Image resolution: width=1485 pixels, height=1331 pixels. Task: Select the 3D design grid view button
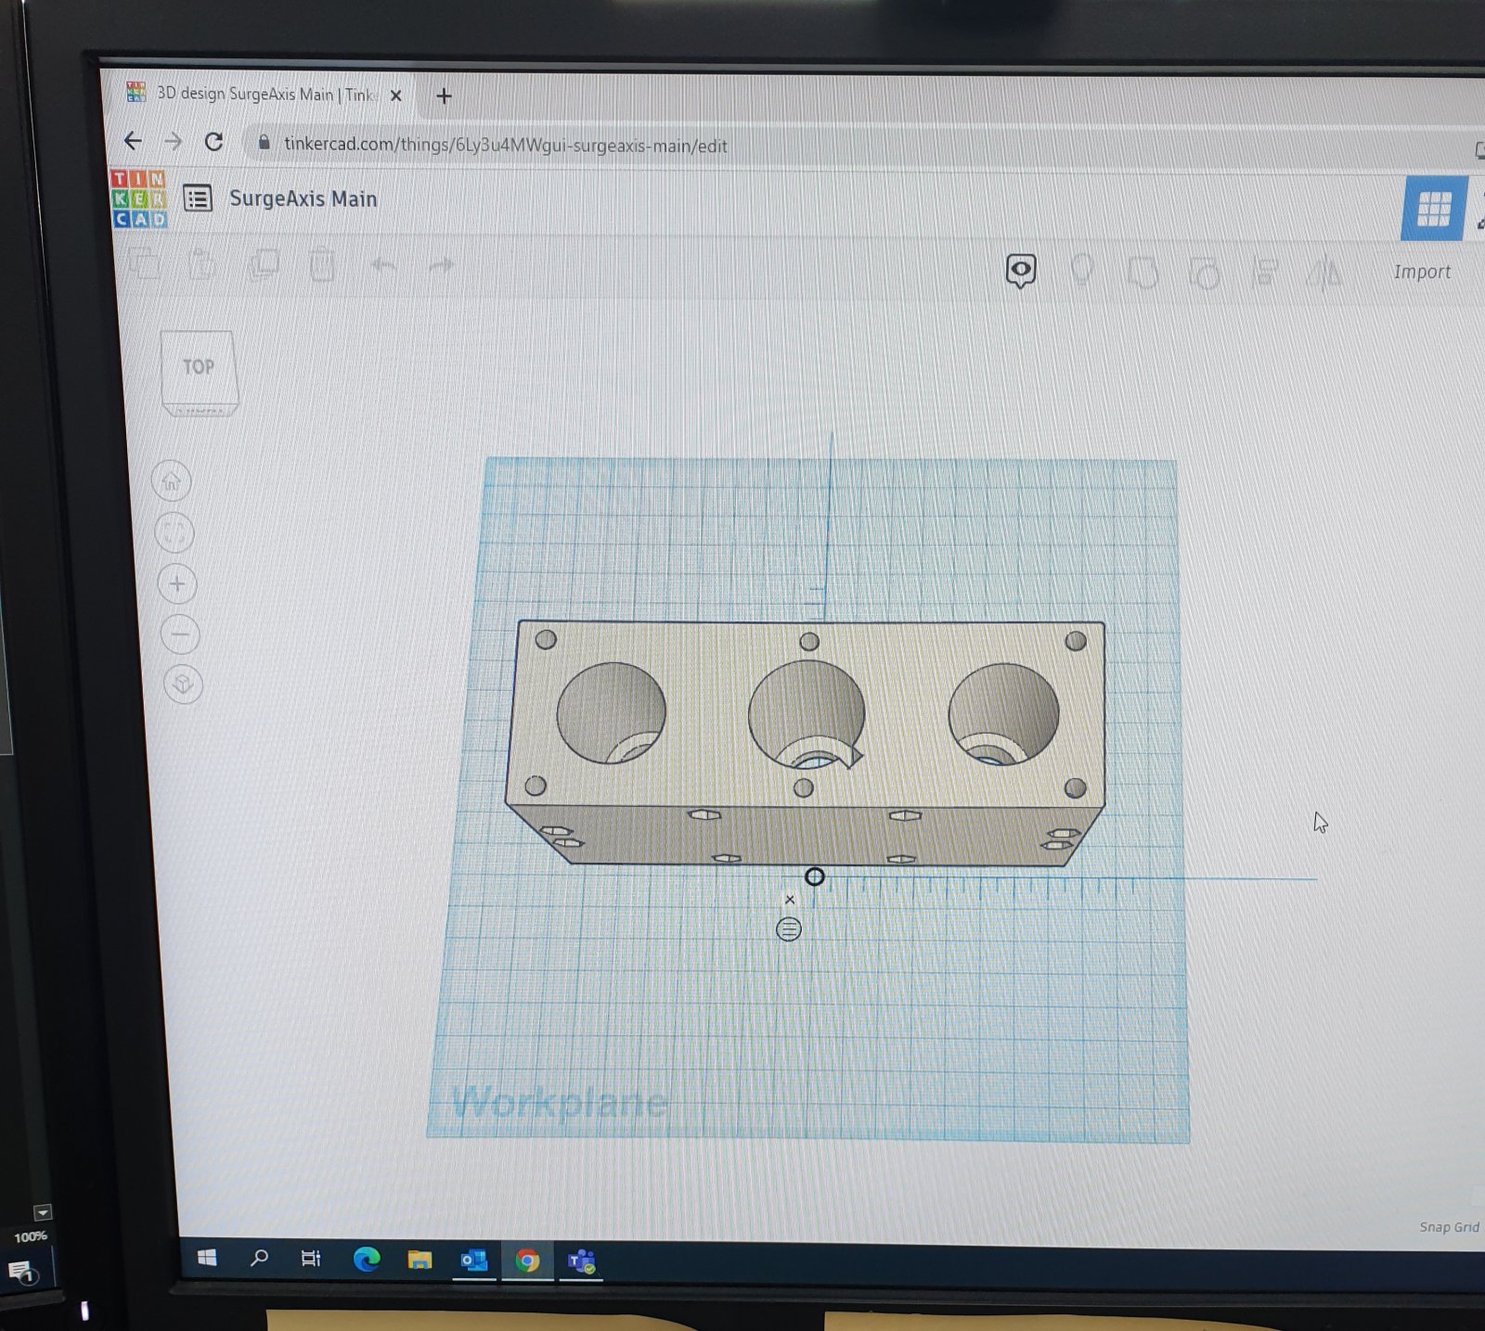coord(1433,209)
